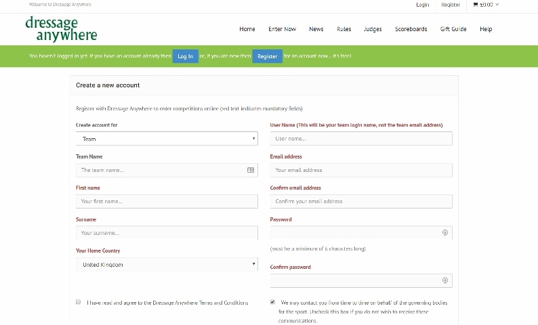
Task: Open the Help menu item
Action: (486, 29)
